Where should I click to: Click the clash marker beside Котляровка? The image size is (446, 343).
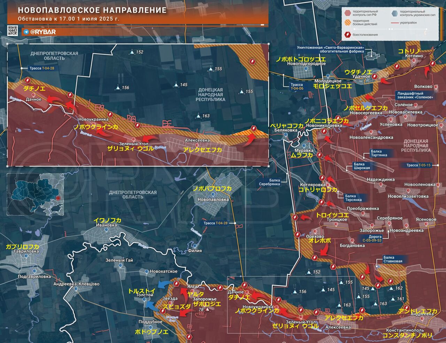pyautogui.click(x=322, y=178)
